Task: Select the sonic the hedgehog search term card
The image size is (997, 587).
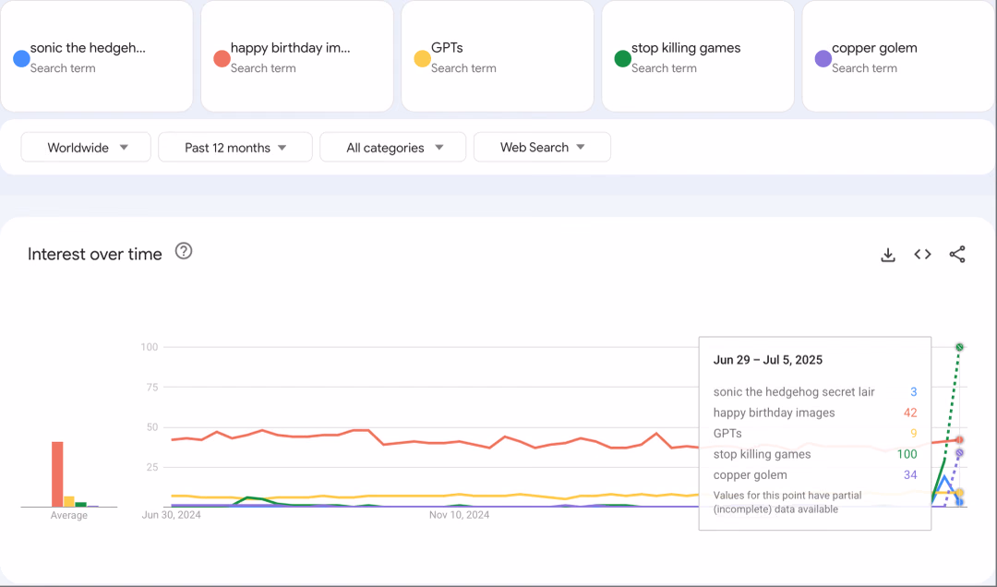Action: [x=97, y=56]
